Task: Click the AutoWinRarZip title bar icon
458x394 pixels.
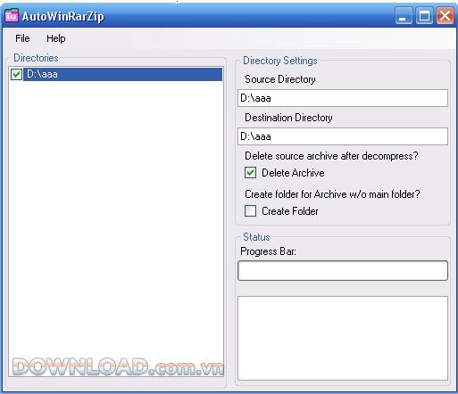Action: 12,16
